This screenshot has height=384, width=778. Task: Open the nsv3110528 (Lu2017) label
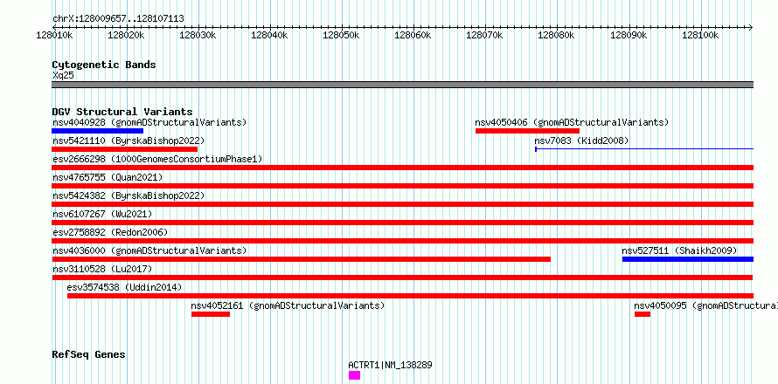pyautogui.click(x=102, y=269)
